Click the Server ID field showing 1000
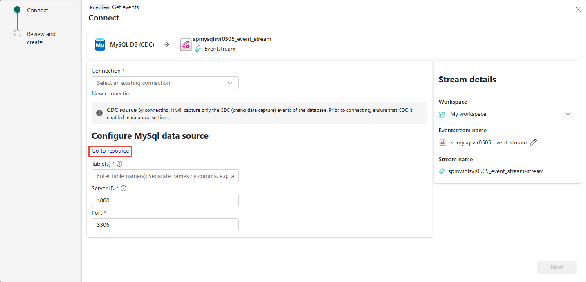The image size is (586, 282). pos(165,200)
